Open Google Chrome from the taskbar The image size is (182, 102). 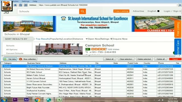(x=37, y=100)
